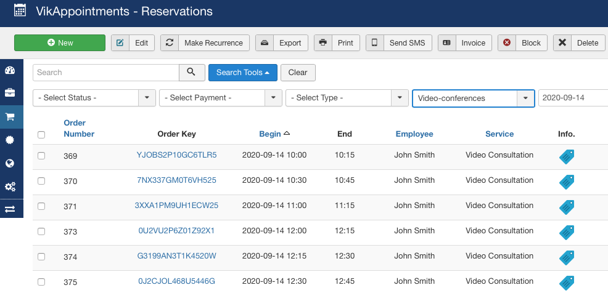
Task: Click begin time 2020-09-14 12:15
Action: [x=274, y=256]
